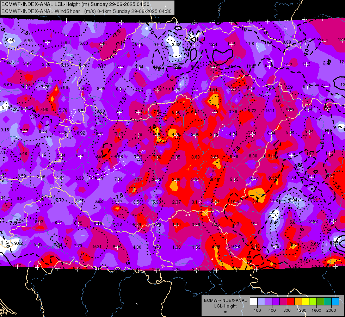Viewport: 345px width, 317px height.
Task: Click the wind shear value '8.30'
Action: [x=101, y=111]
